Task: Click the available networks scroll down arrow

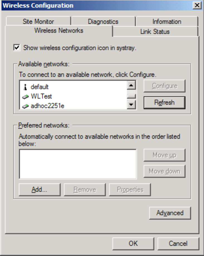Action: pos(131,105)
